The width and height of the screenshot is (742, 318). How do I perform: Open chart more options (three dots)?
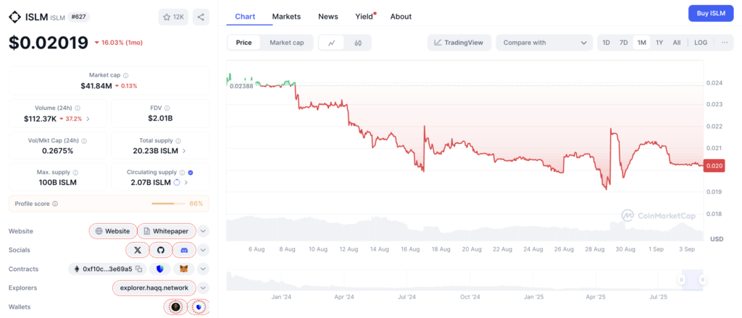pos(725,43)
